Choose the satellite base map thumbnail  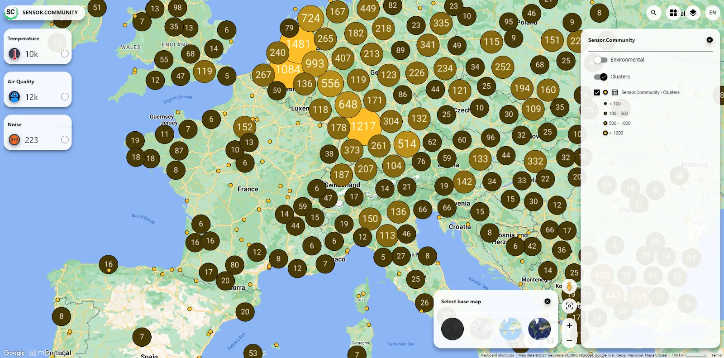pos(539,329)
